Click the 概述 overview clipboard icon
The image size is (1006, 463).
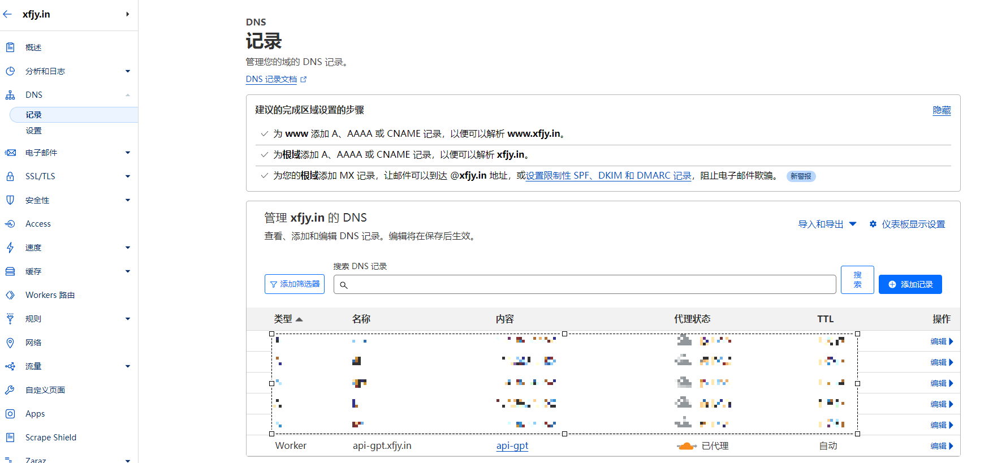coord(10,47)
